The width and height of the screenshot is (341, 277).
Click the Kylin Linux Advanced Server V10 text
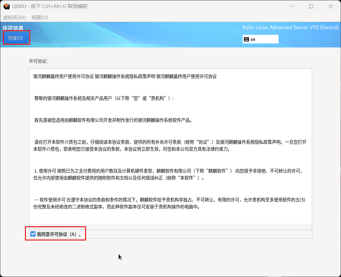pos(290,27)
